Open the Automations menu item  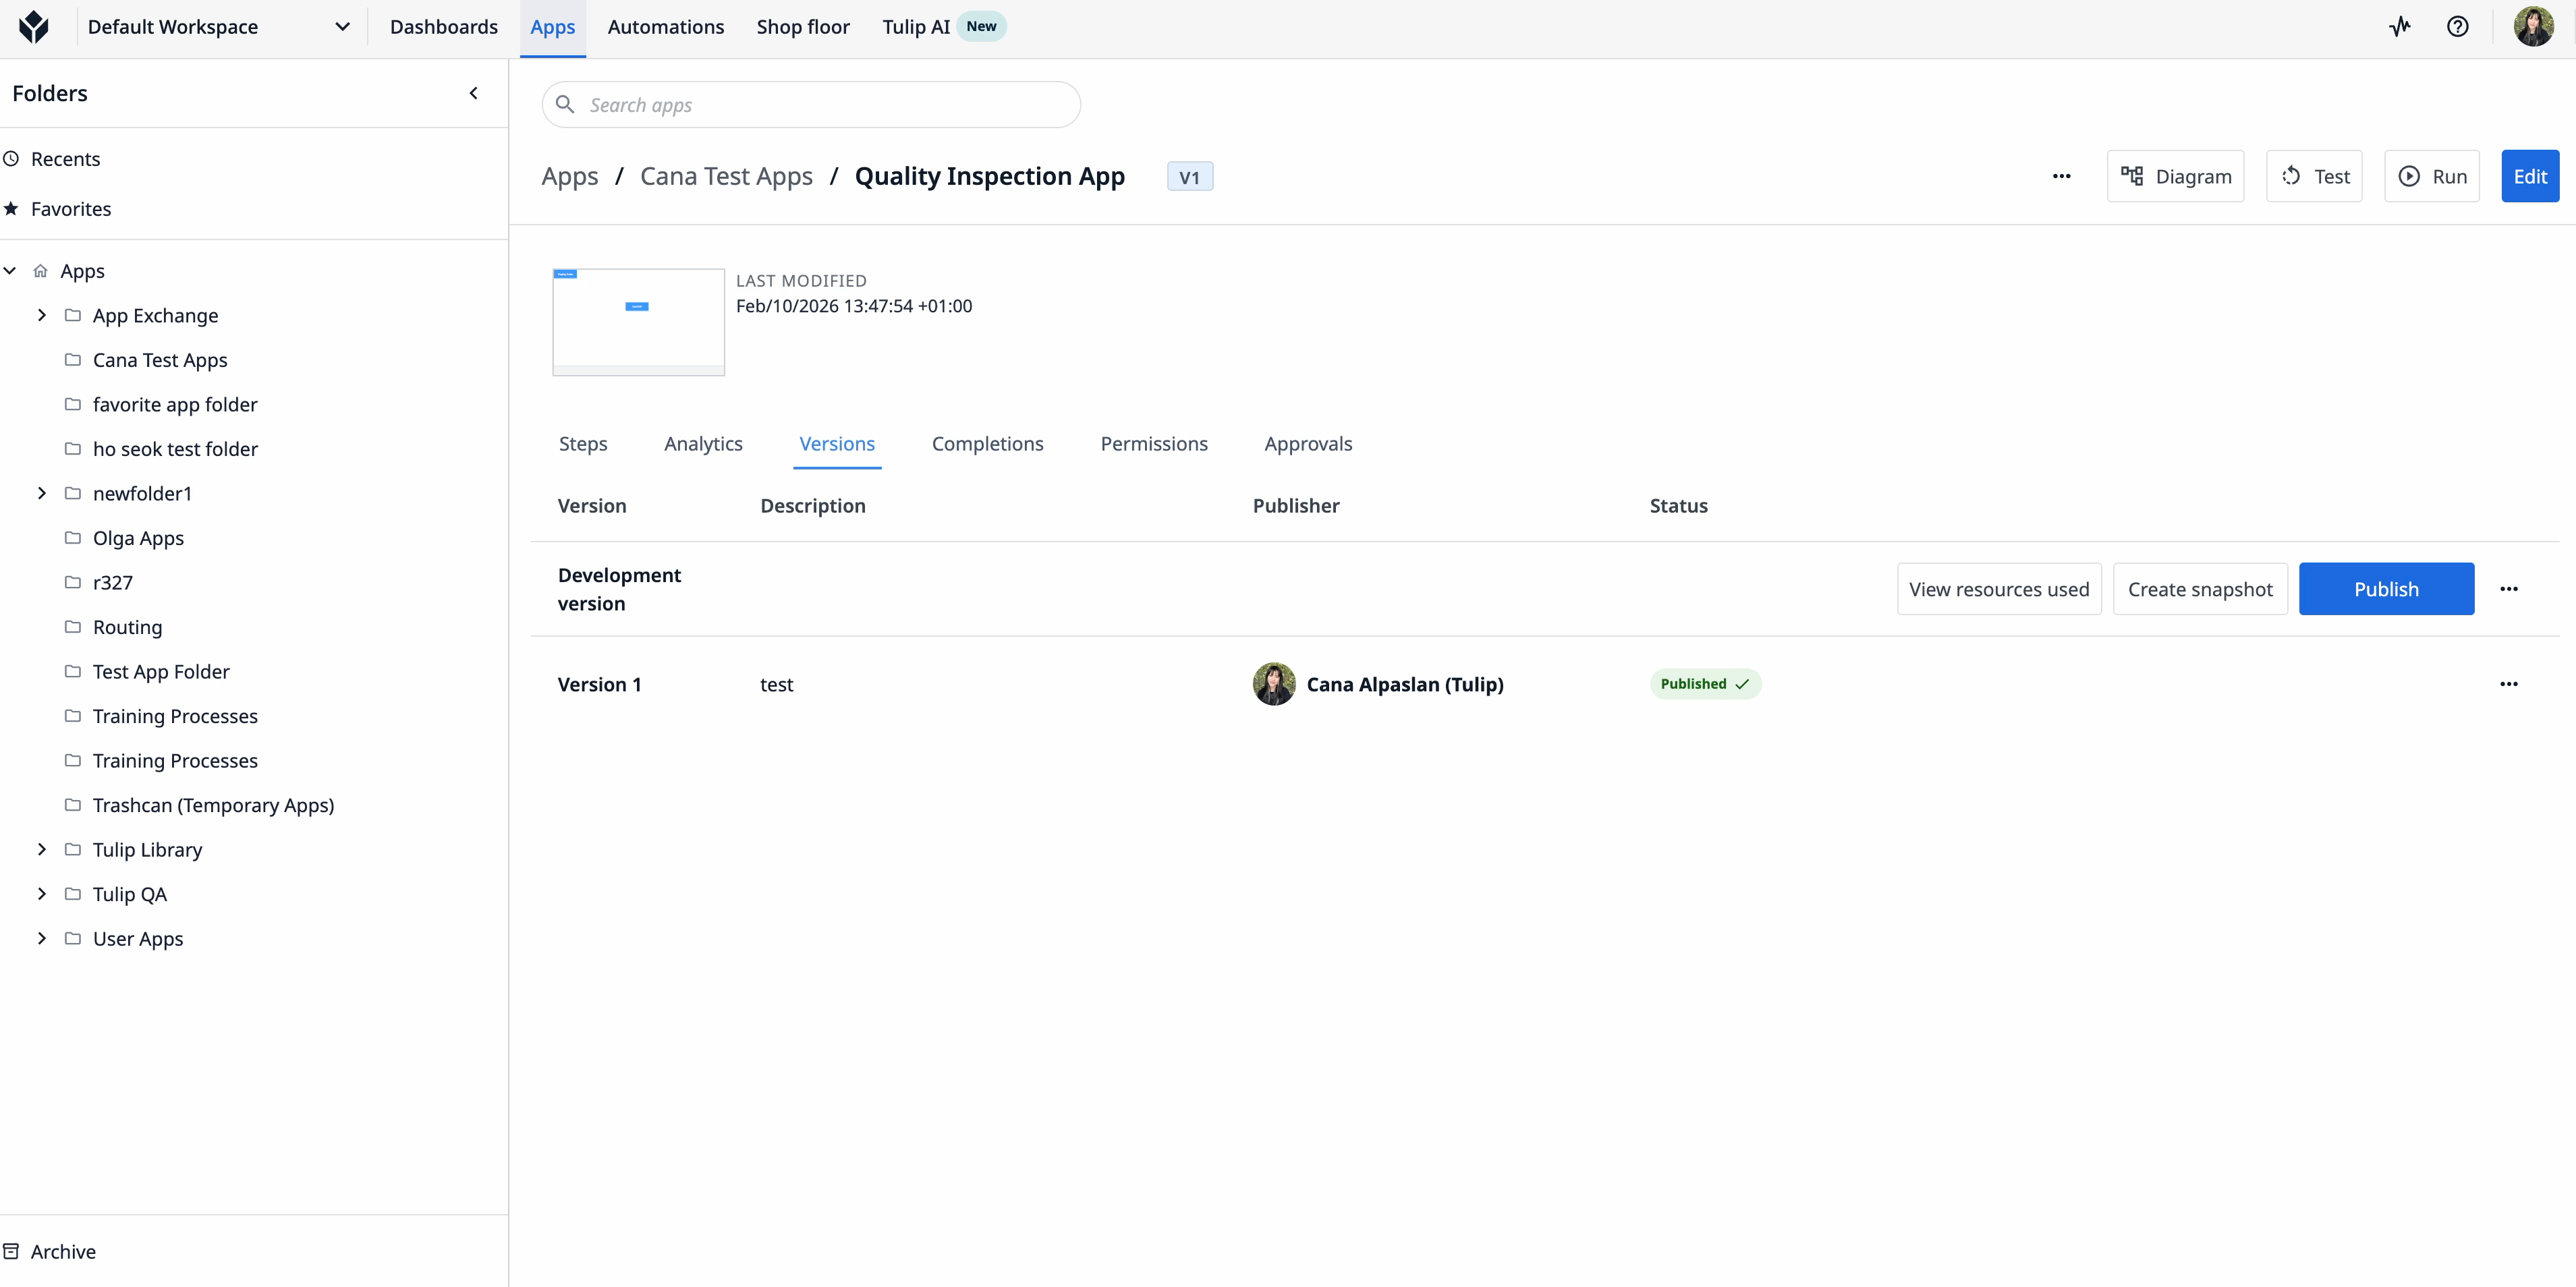pos(665,27)
